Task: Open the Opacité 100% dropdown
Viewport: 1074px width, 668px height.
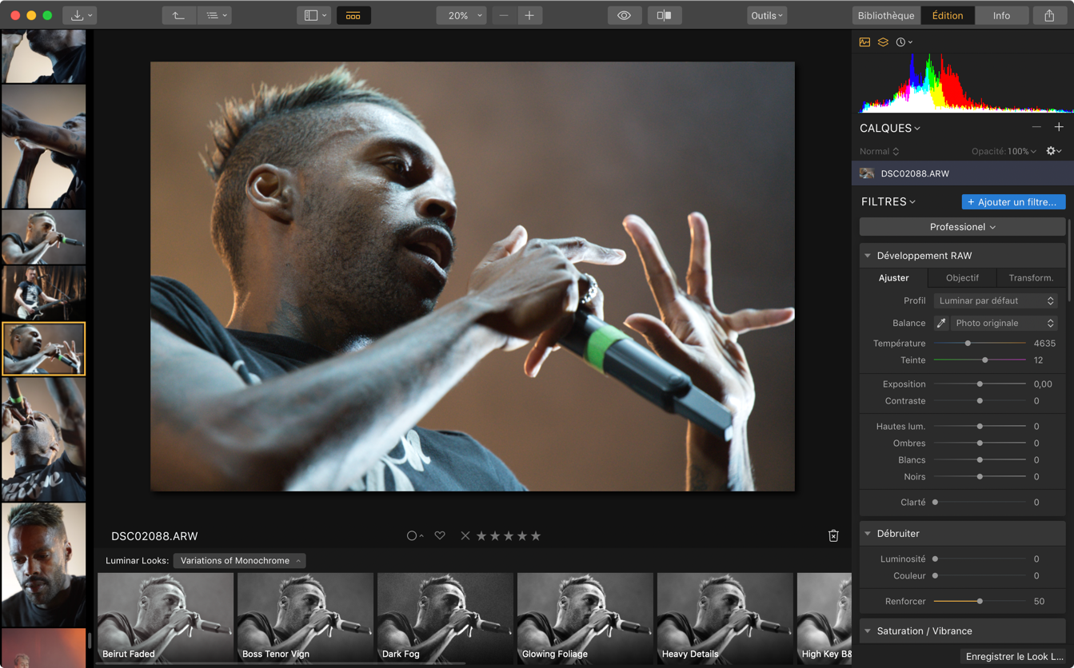Action: [x=1004, y=151]
